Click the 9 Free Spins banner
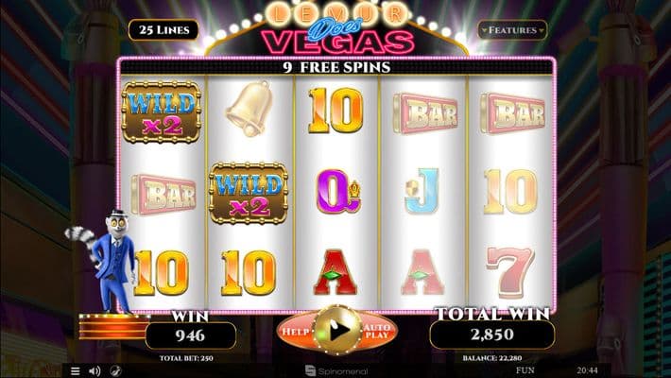The image size is (671, 378). pos(336,67)
